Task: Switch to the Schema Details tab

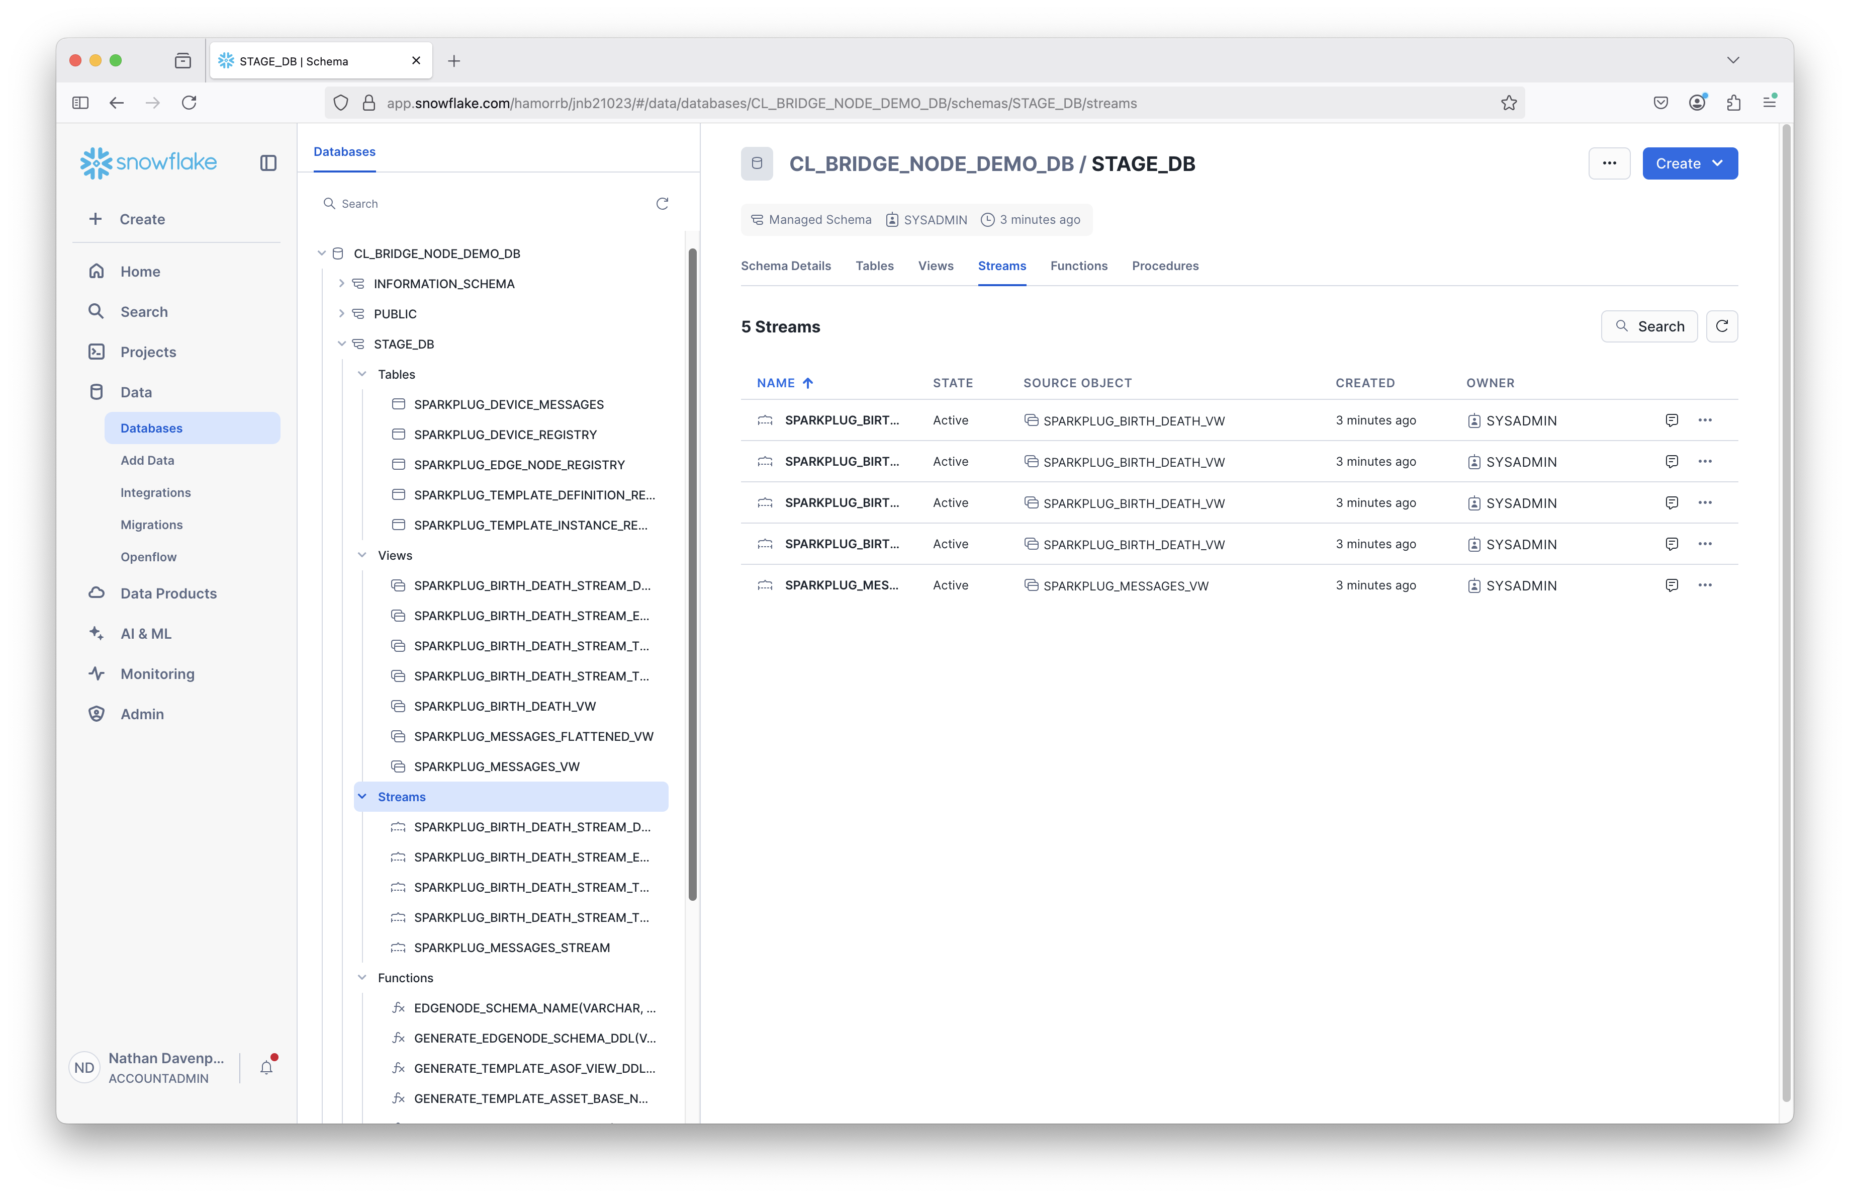Action: point(785,266)
